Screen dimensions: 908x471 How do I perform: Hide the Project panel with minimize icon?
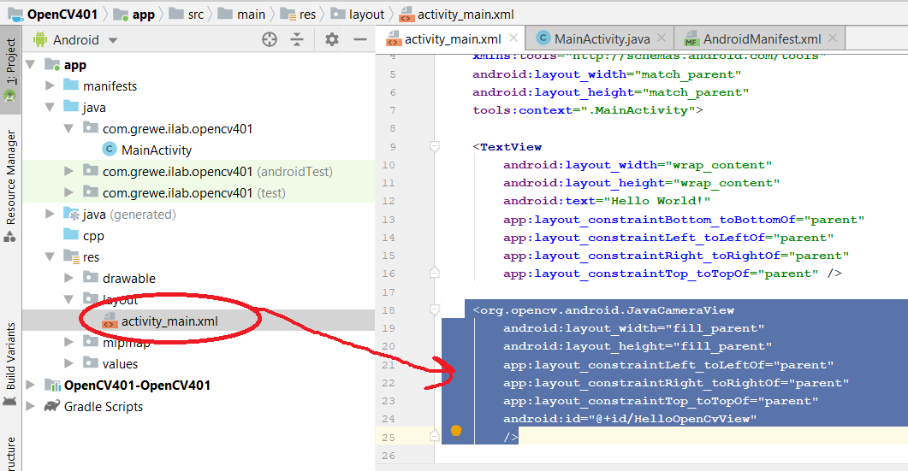(x=360, y=39)
